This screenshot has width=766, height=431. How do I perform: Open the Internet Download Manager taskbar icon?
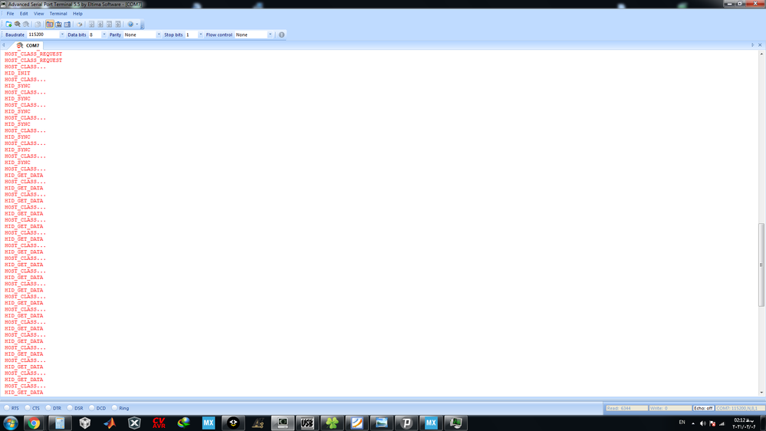point(184,423)
